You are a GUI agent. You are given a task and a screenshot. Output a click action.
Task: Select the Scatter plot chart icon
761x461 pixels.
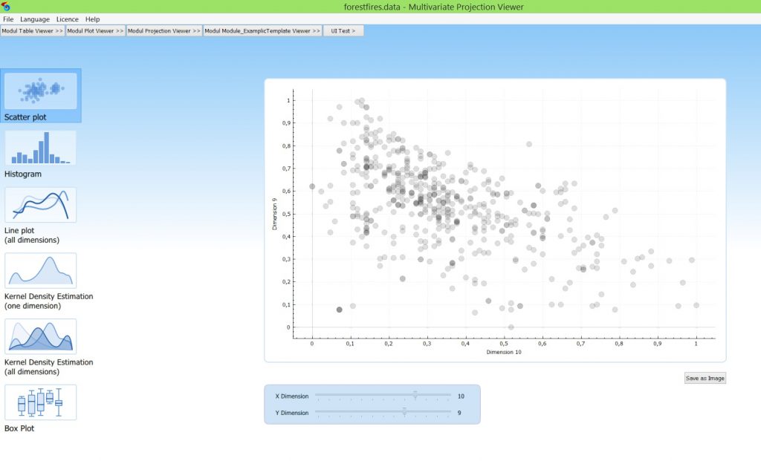click(41, 91)
